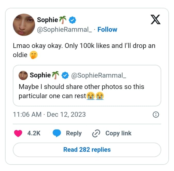The width and height of the screenshot is (174, 171).
Task: Click the X logo in the tweet corner
Action: 155,20
